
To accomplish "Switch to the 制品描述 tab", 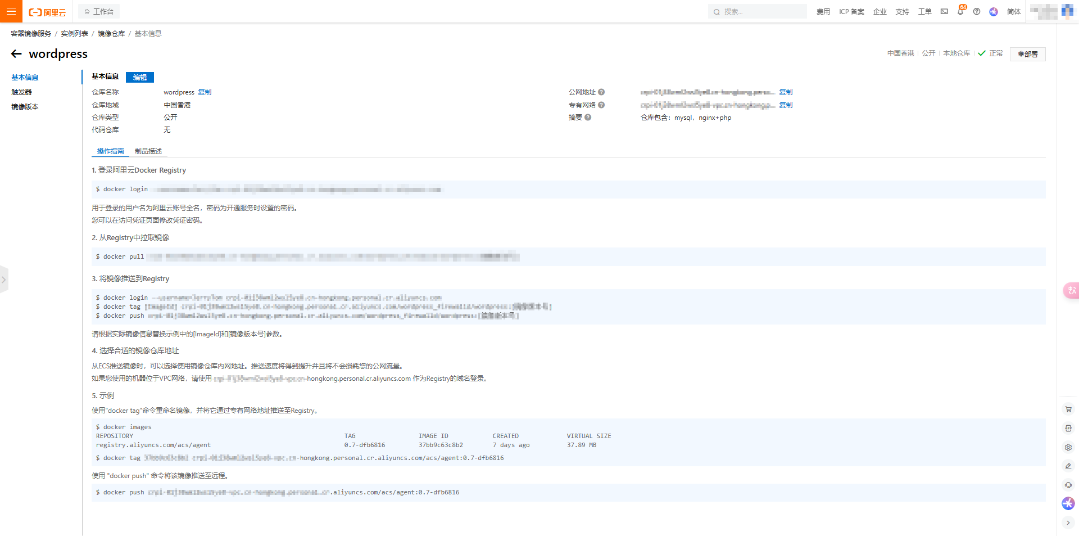I will (148, 151).
